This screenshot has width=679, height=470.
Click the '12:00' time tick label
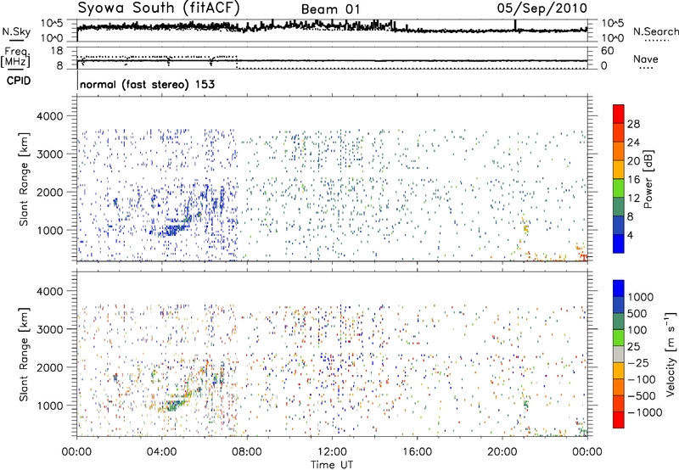click(332, 452)
